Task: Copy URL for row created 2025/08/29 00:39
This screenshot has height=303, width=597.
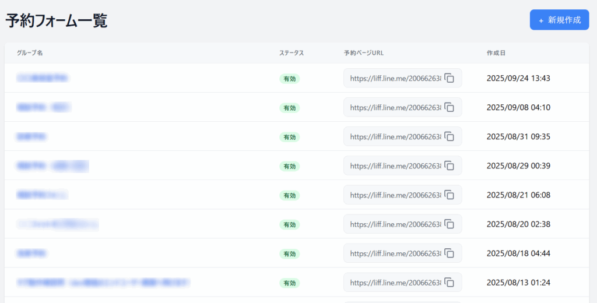Action: point(449,165)
